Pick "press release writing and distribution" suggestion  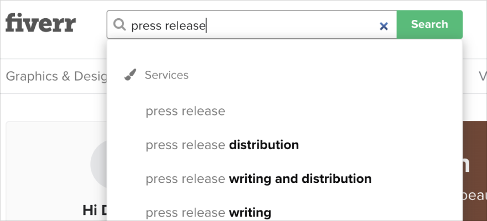tap(258, 179)
